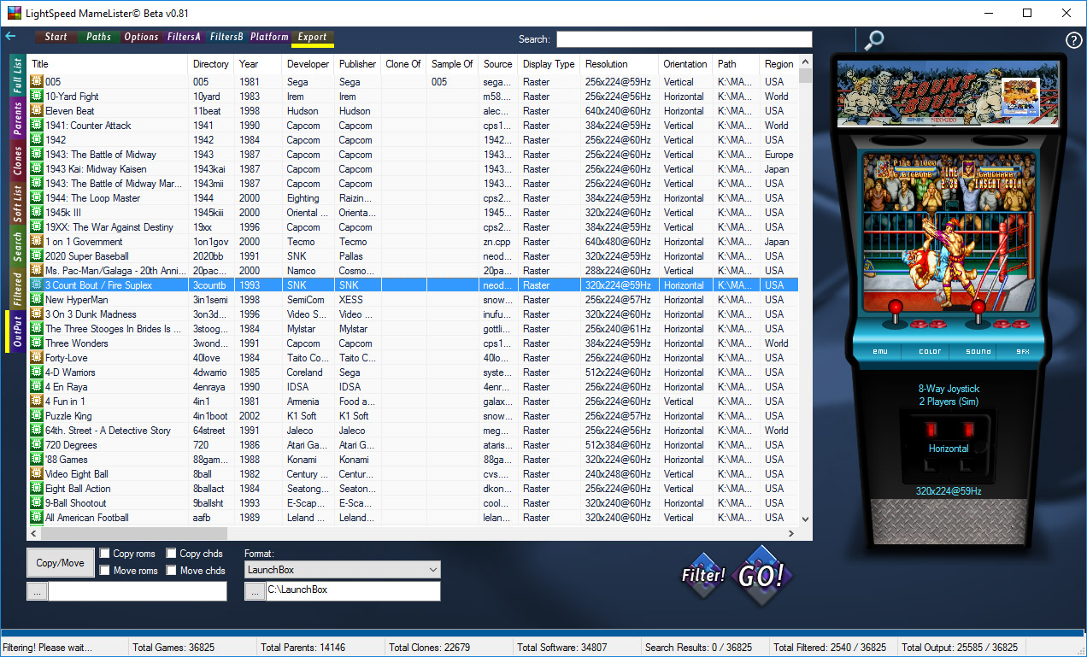Click the Copy/Move button
This screenshot has height=657, width=1087.
[x=61, y=563]
